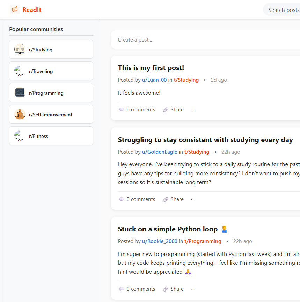Open the 'Struggling to stay consistent' post
Image resolution: width=300 pixels, height=302 pixels.
[205, 140]
